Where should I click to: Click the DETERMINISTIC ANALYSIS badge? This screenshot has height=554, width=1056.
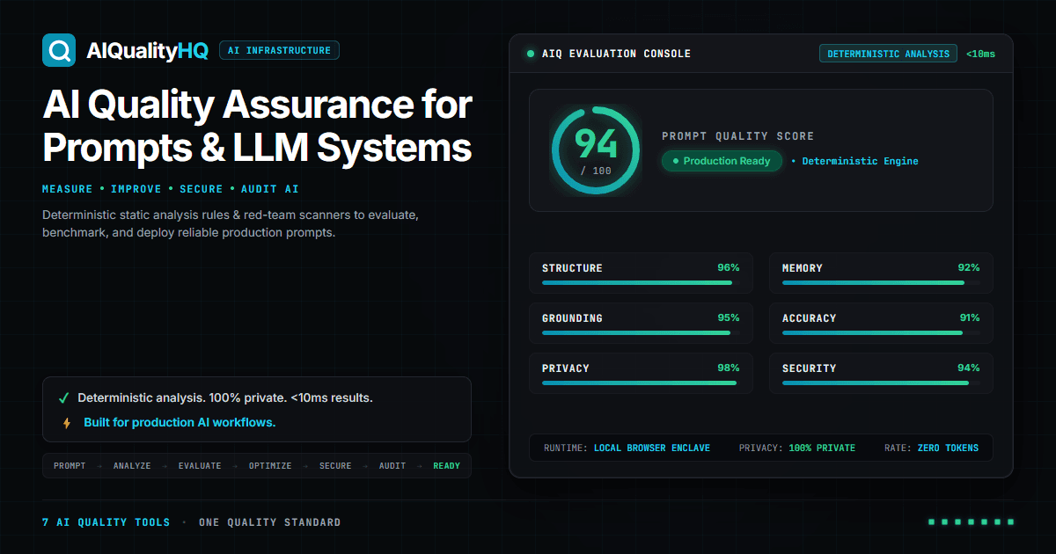pos(889,54)
